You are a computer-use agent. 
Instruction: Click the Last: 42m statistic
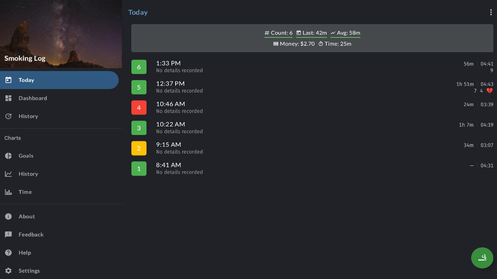tap(311, 33)
